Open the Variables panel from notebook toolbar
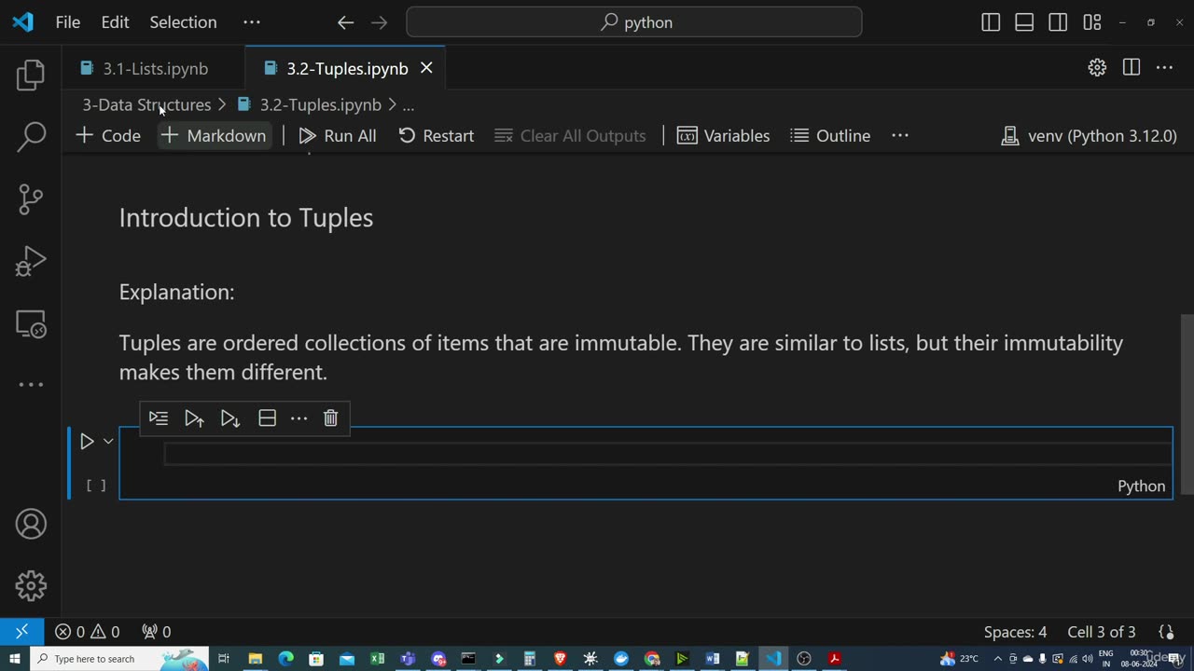 click(x=724, y=135)
